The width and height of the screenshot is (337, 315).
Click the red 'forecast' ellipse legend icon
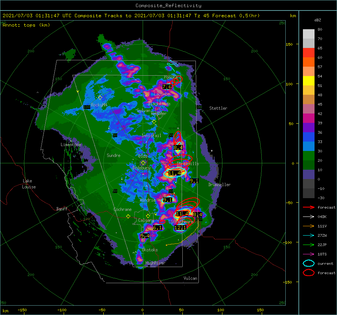(309, 273)
